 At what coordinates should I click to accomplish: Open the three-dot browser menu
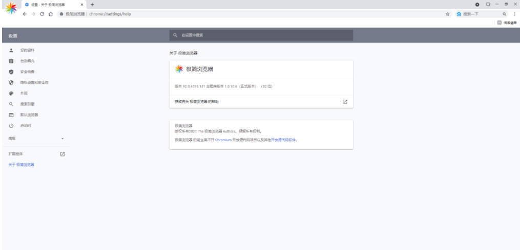click(x=515, y=14)
